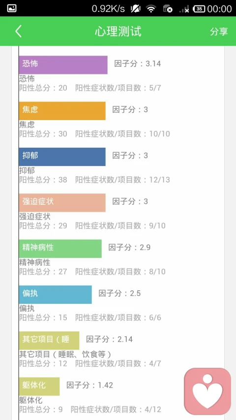
Task: Select the salmon 强迫症状 bar
Action: 62,203
